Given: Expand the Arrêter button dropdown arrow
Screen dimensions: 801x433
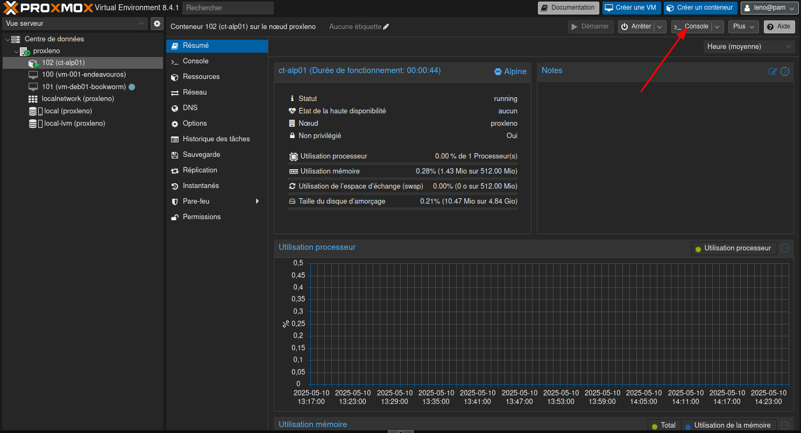Looking at the screenshot, I should click(x=660, y=27).
